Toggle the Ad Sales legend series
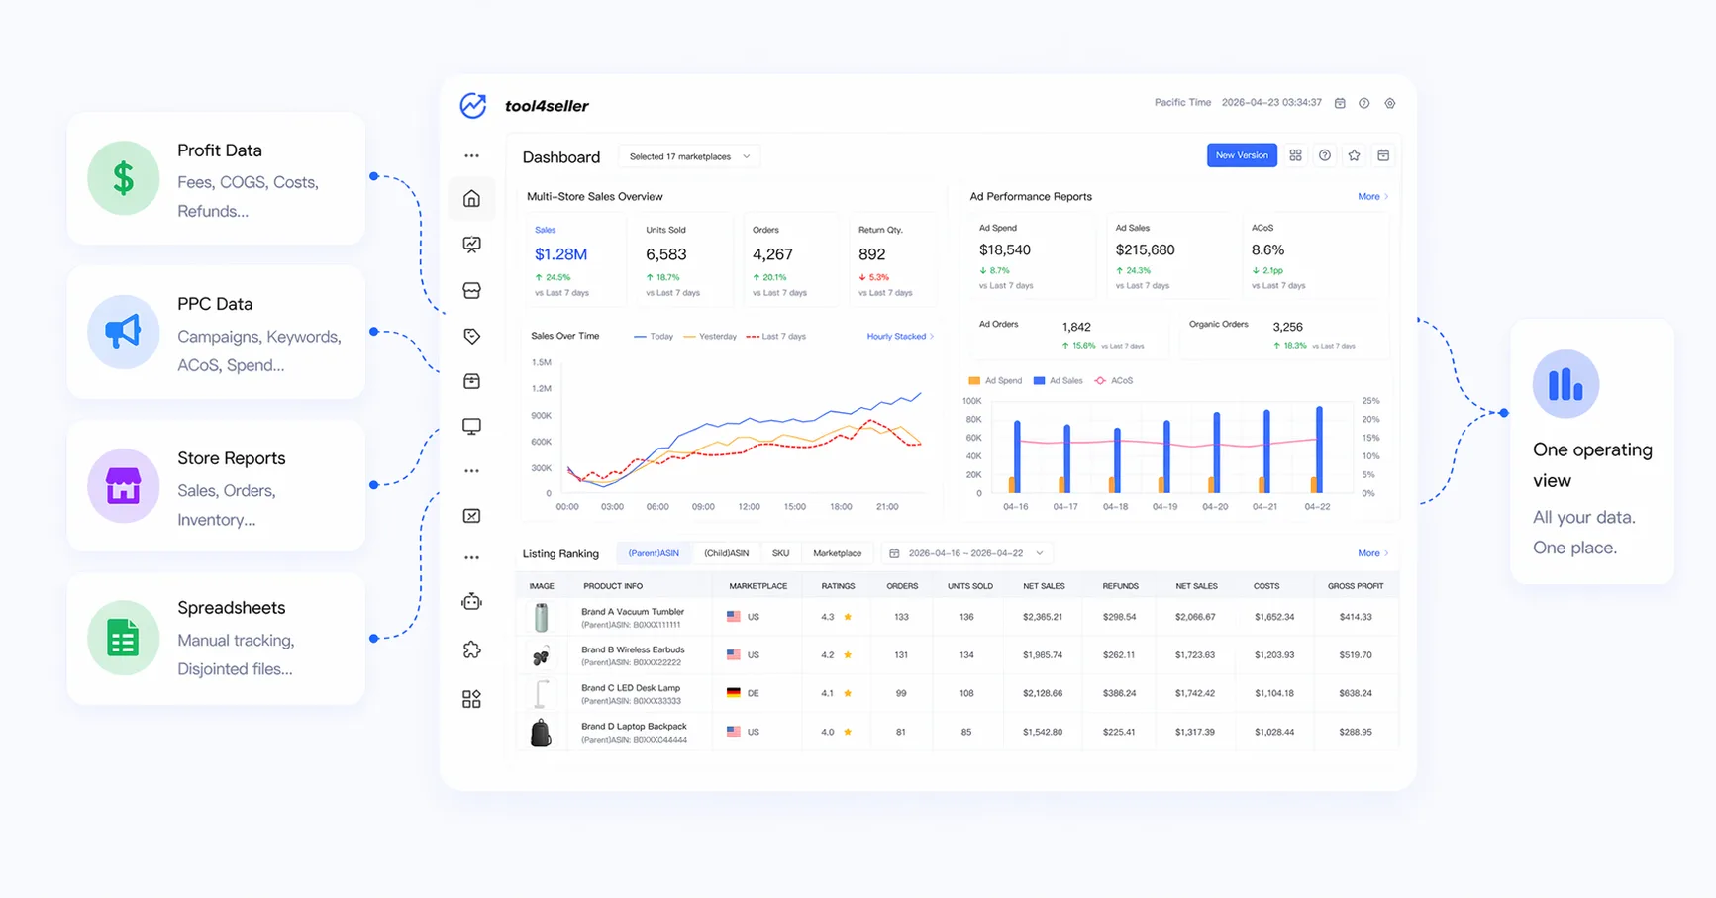This screenshot has width=1716, height=898. pyautogui.click(x=1058, y=381)
